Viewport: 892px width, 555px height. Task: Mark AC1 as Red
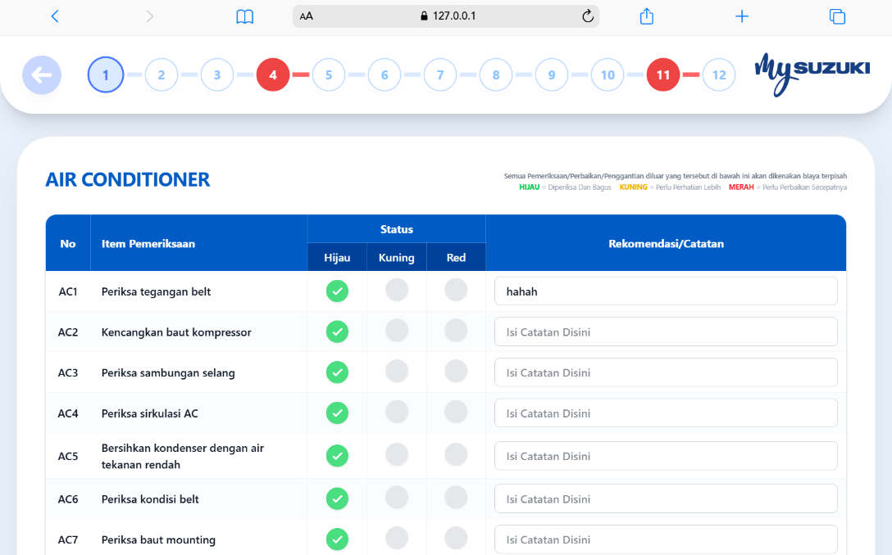(x=456, y=290)
